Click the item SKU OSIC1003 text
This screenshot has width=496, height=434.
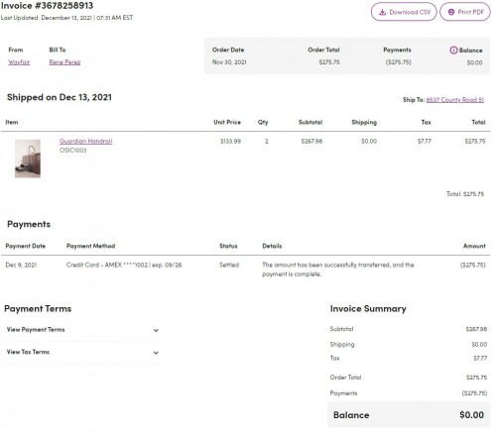[x=72, y=151]
